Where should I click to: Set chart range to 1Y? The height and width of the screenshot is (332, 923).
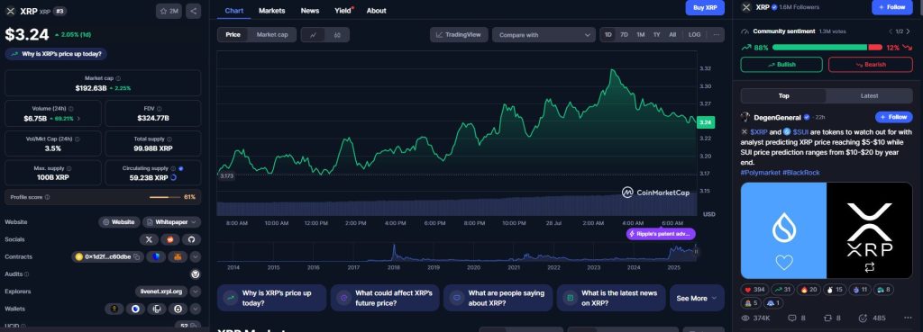(x=656, y=35)
